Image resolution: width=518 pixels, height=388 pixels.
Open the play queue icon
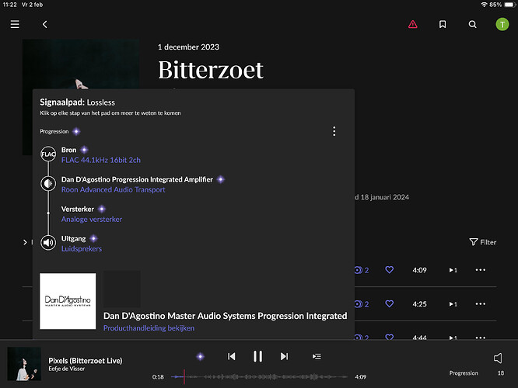click(x=317, y=356)
